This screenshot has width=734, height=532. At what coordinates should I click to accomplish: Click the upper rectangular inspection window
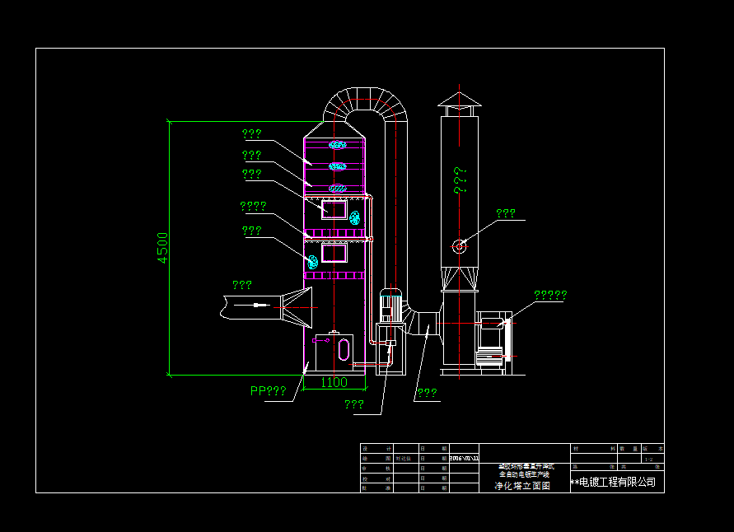[x=334, y=210]
